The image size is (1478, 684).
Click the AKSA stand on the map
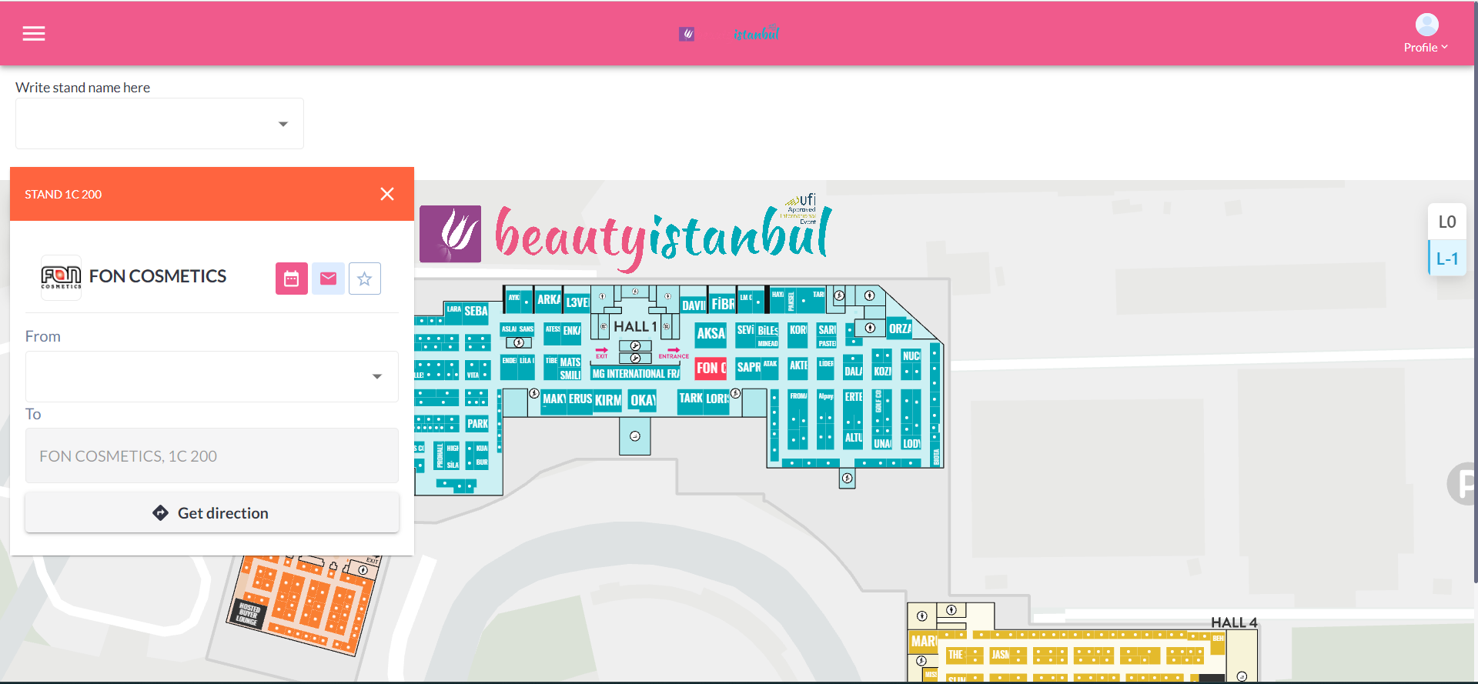click(x=711, y=333)
